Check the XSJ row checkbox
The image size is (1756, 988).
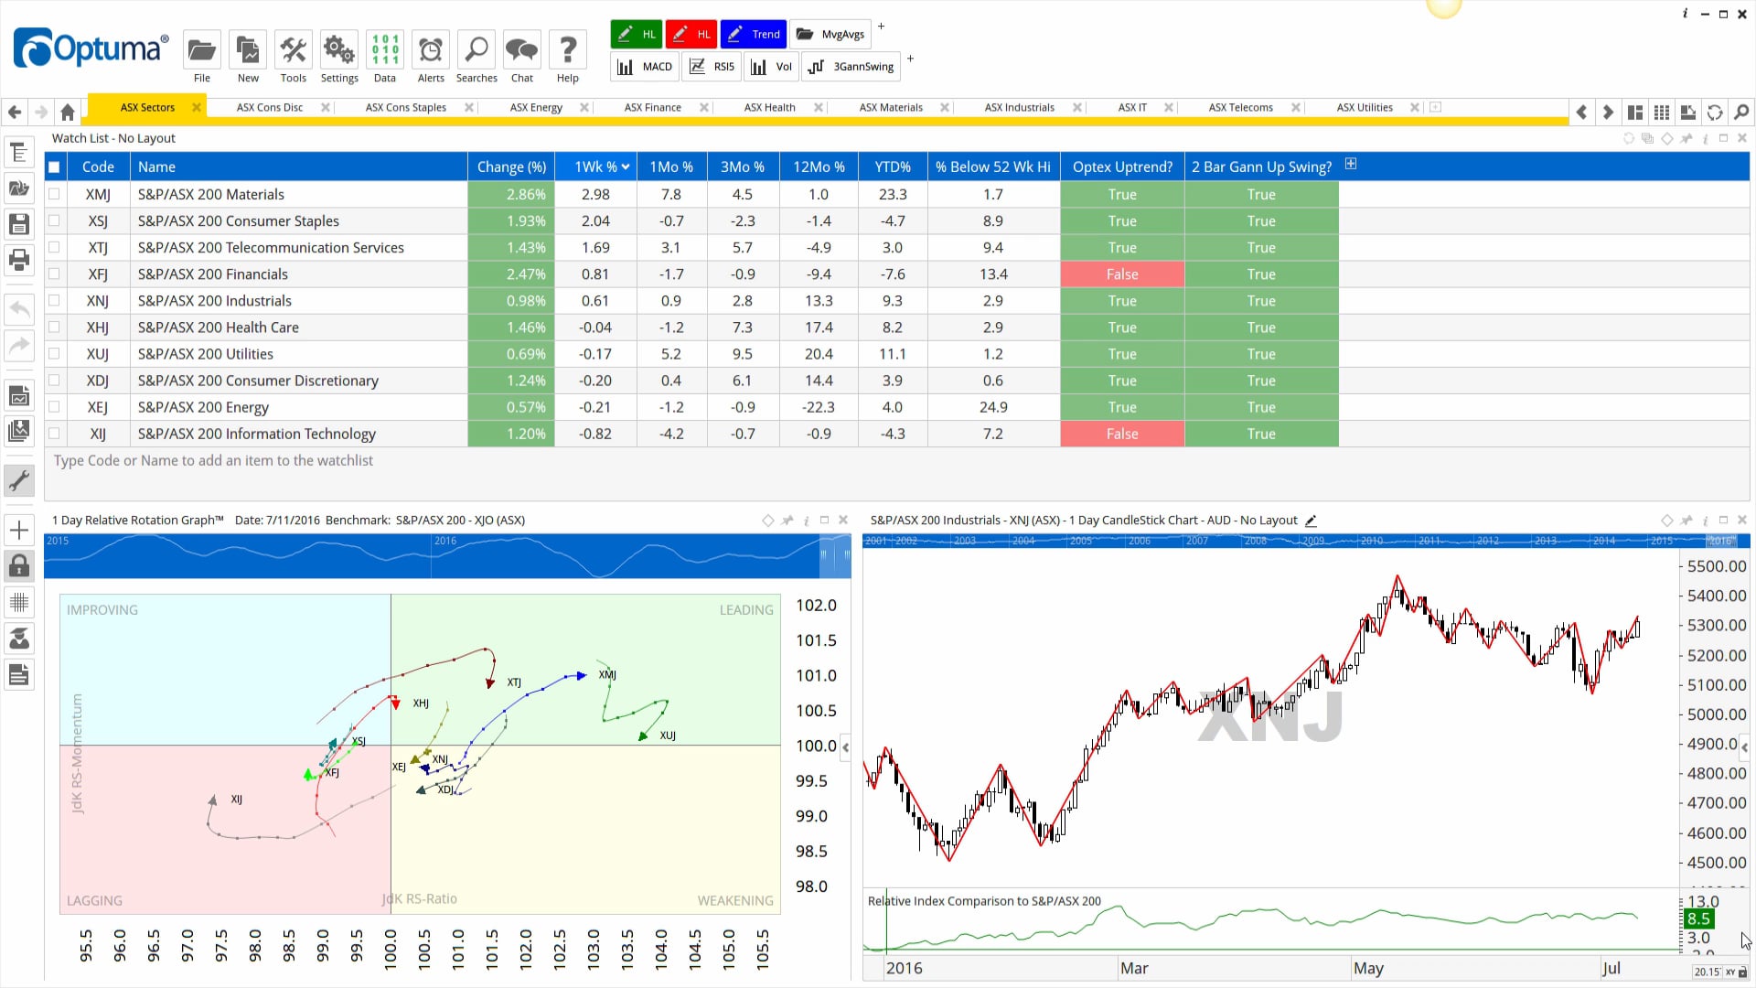(54, 220)
